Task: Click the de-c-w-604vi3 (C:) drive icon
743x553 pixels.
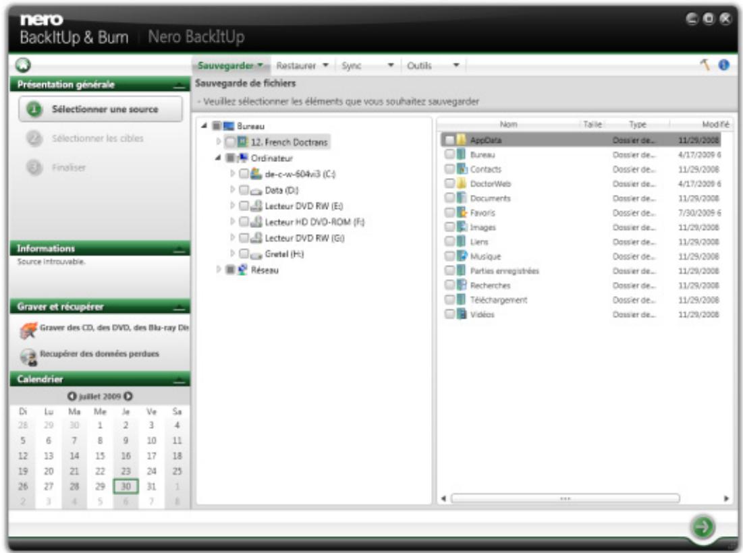Action: (x=256, y=174)
